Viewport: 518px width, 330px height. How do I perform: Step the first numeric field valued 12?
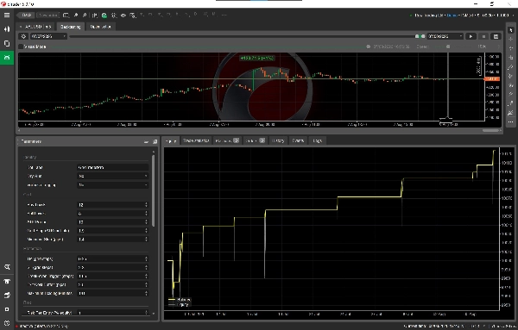pyautogui.click(x=146, y=205)
